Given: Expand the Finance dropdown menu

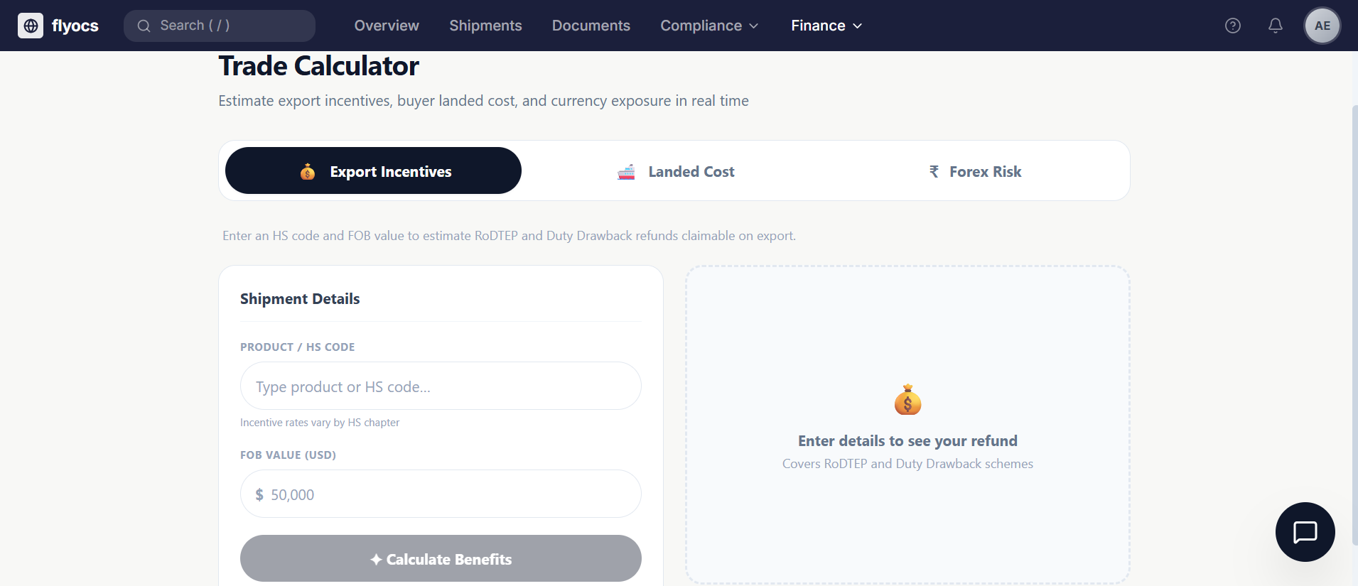Looking at the screenshot, I should pos(826,26).
